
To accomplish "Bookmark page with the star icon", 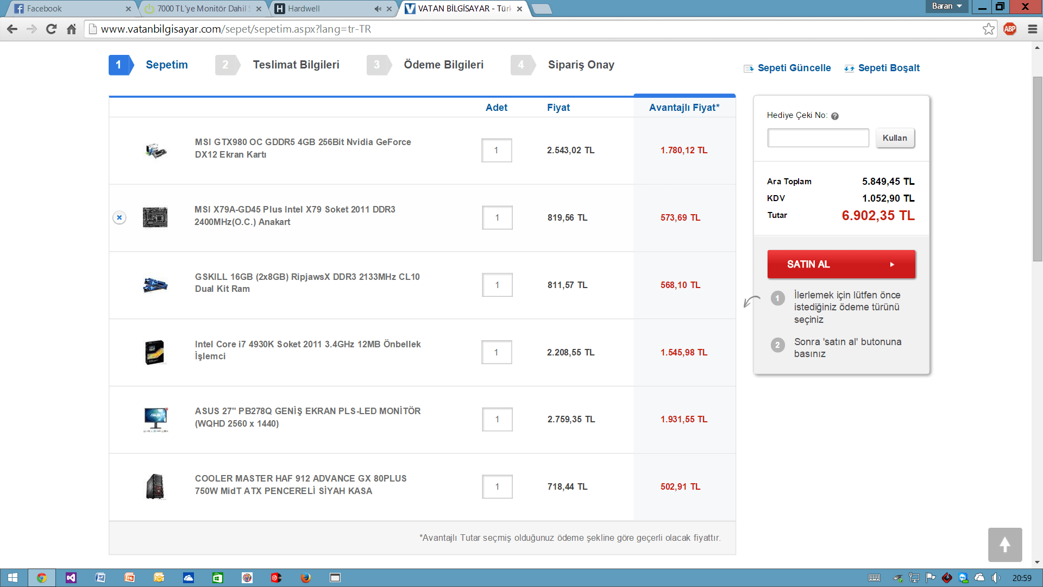I will (x=989, y=29).
